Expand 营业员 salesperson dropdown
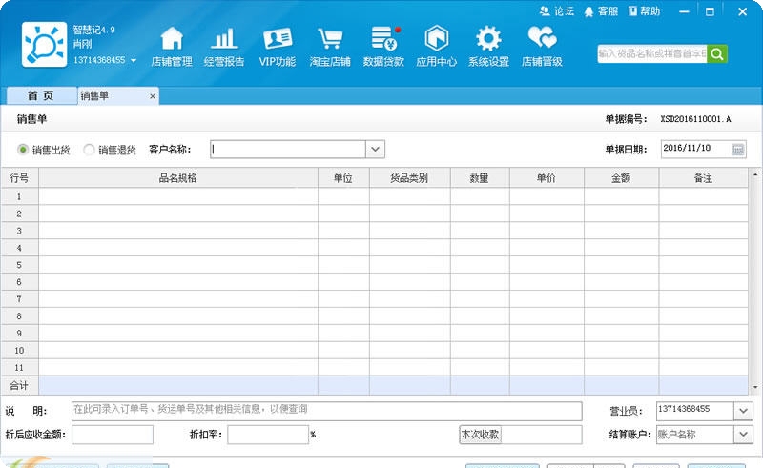This screenshot has height=468, width=763. (743, 411)
